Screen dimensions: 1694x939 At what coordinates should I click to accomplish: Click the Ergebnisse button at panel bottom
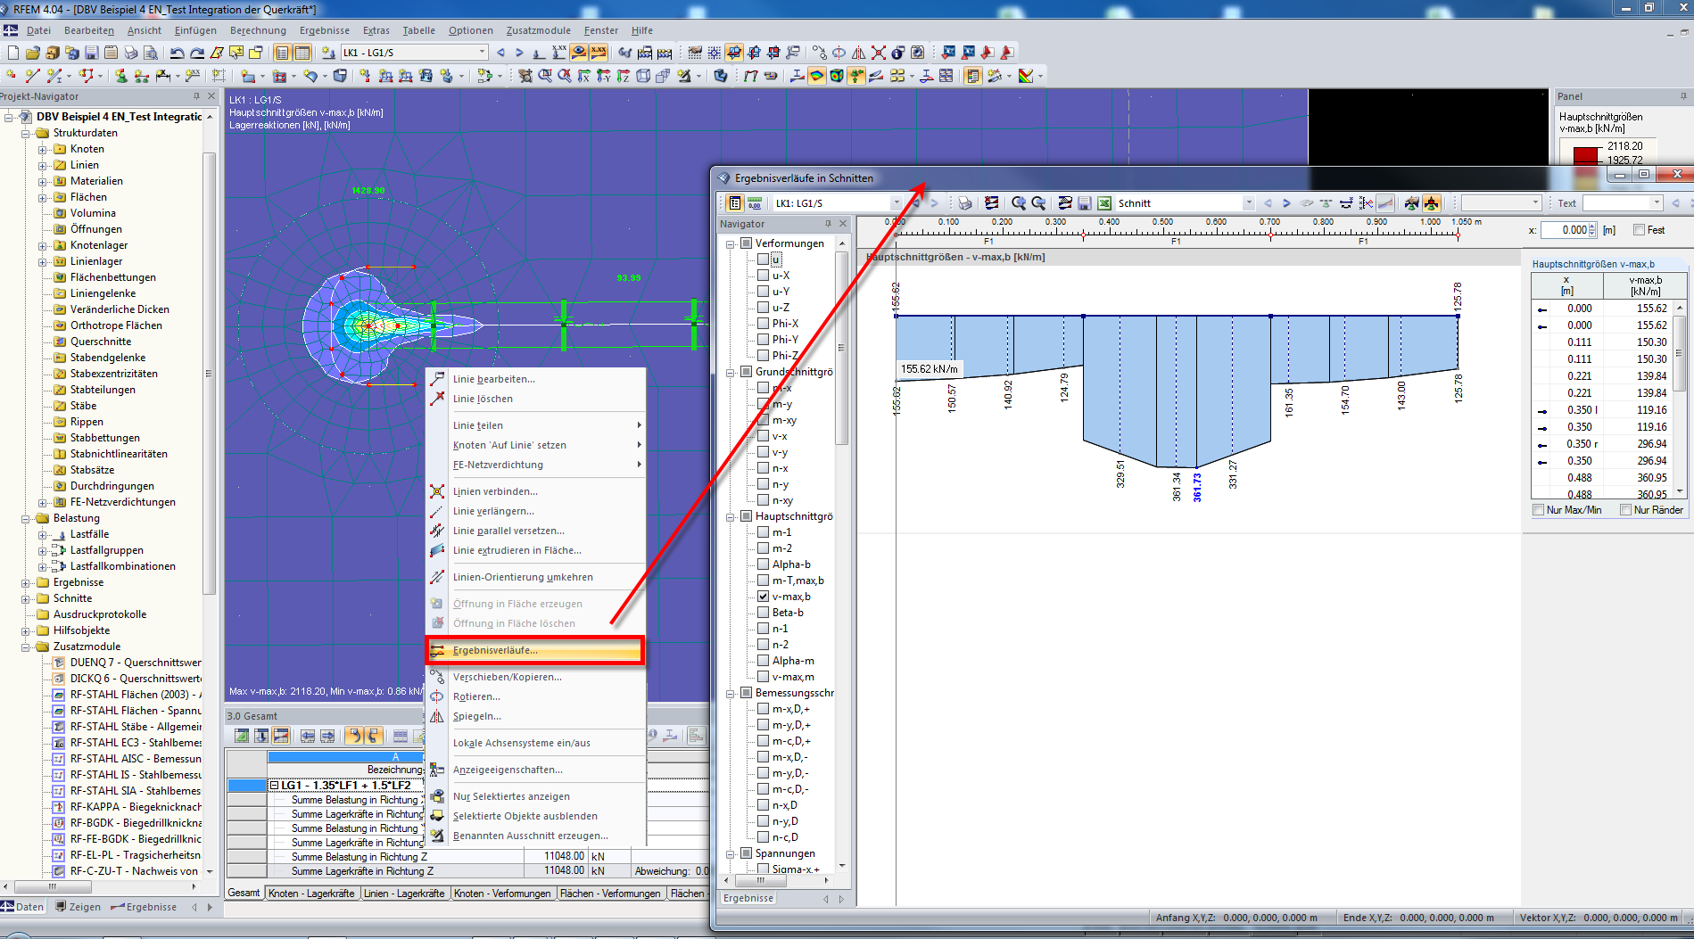click(748, 898)
